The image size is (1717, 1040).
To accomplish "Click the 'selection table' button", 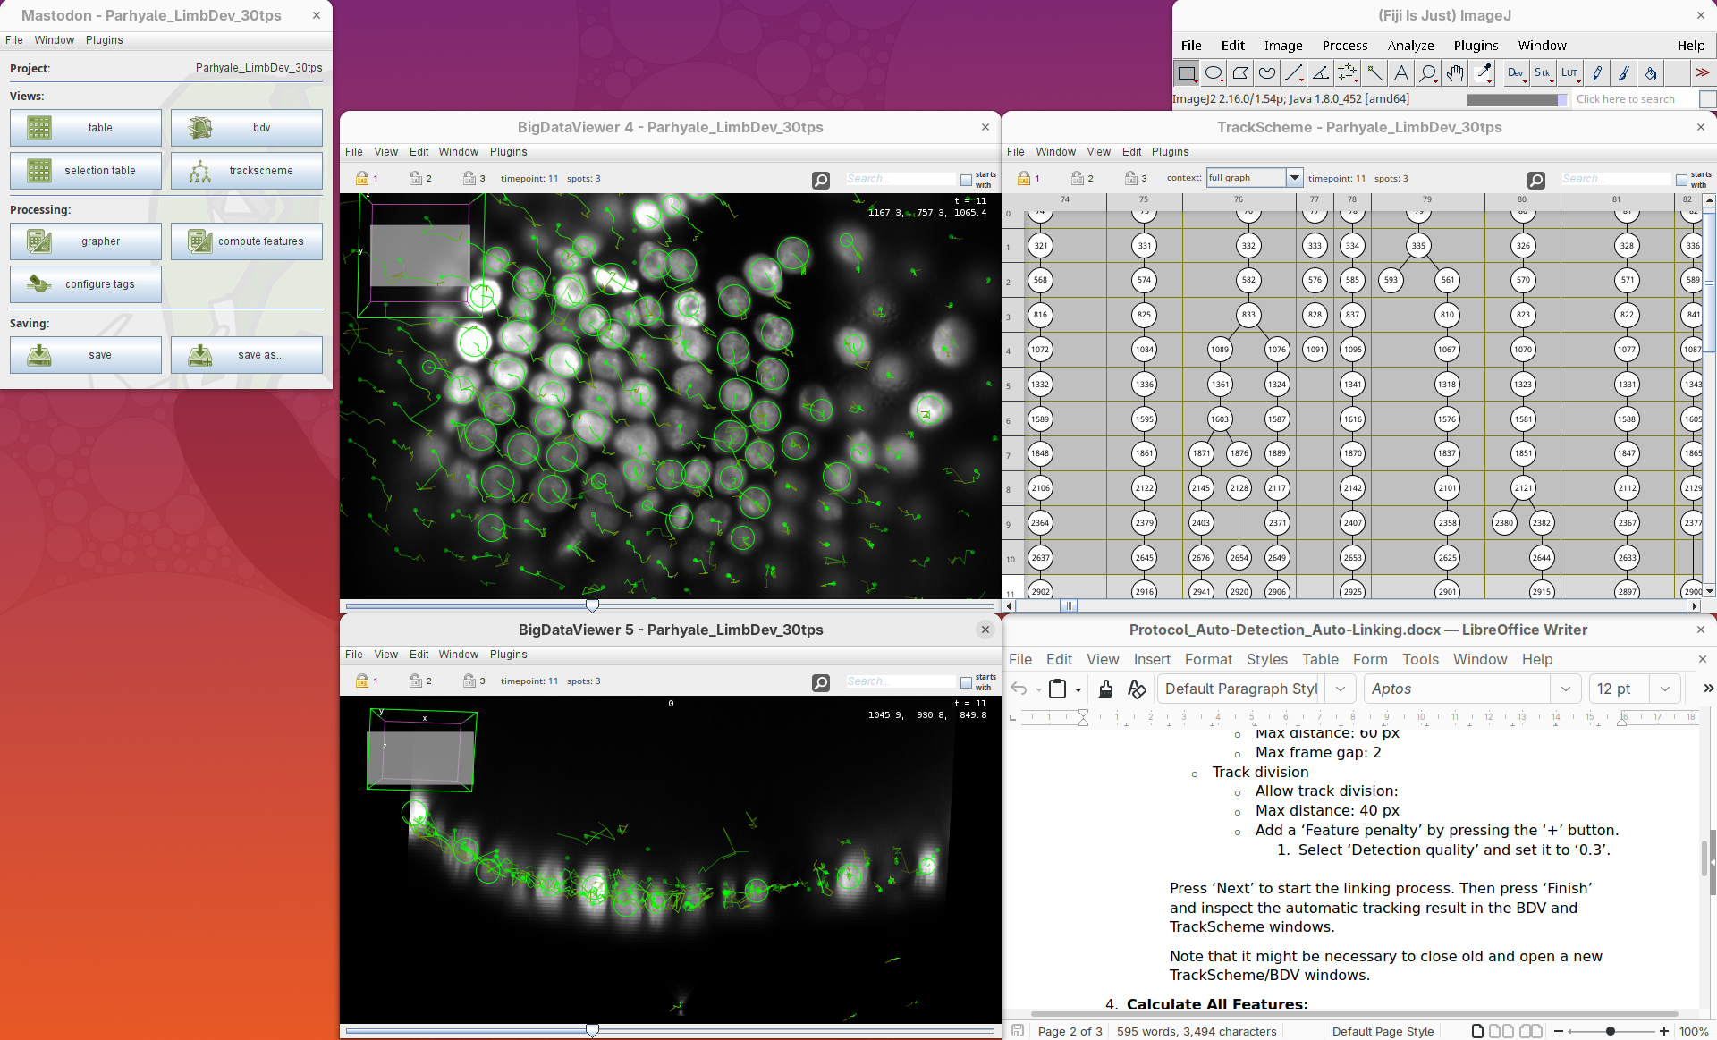I will click(86, 171).
